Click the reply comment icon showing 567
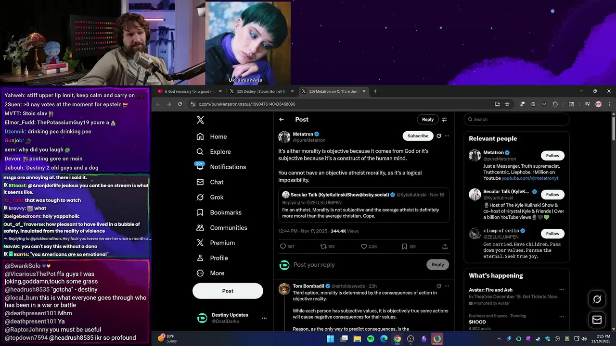The image size is (616, 346). (x=287, y=247)
